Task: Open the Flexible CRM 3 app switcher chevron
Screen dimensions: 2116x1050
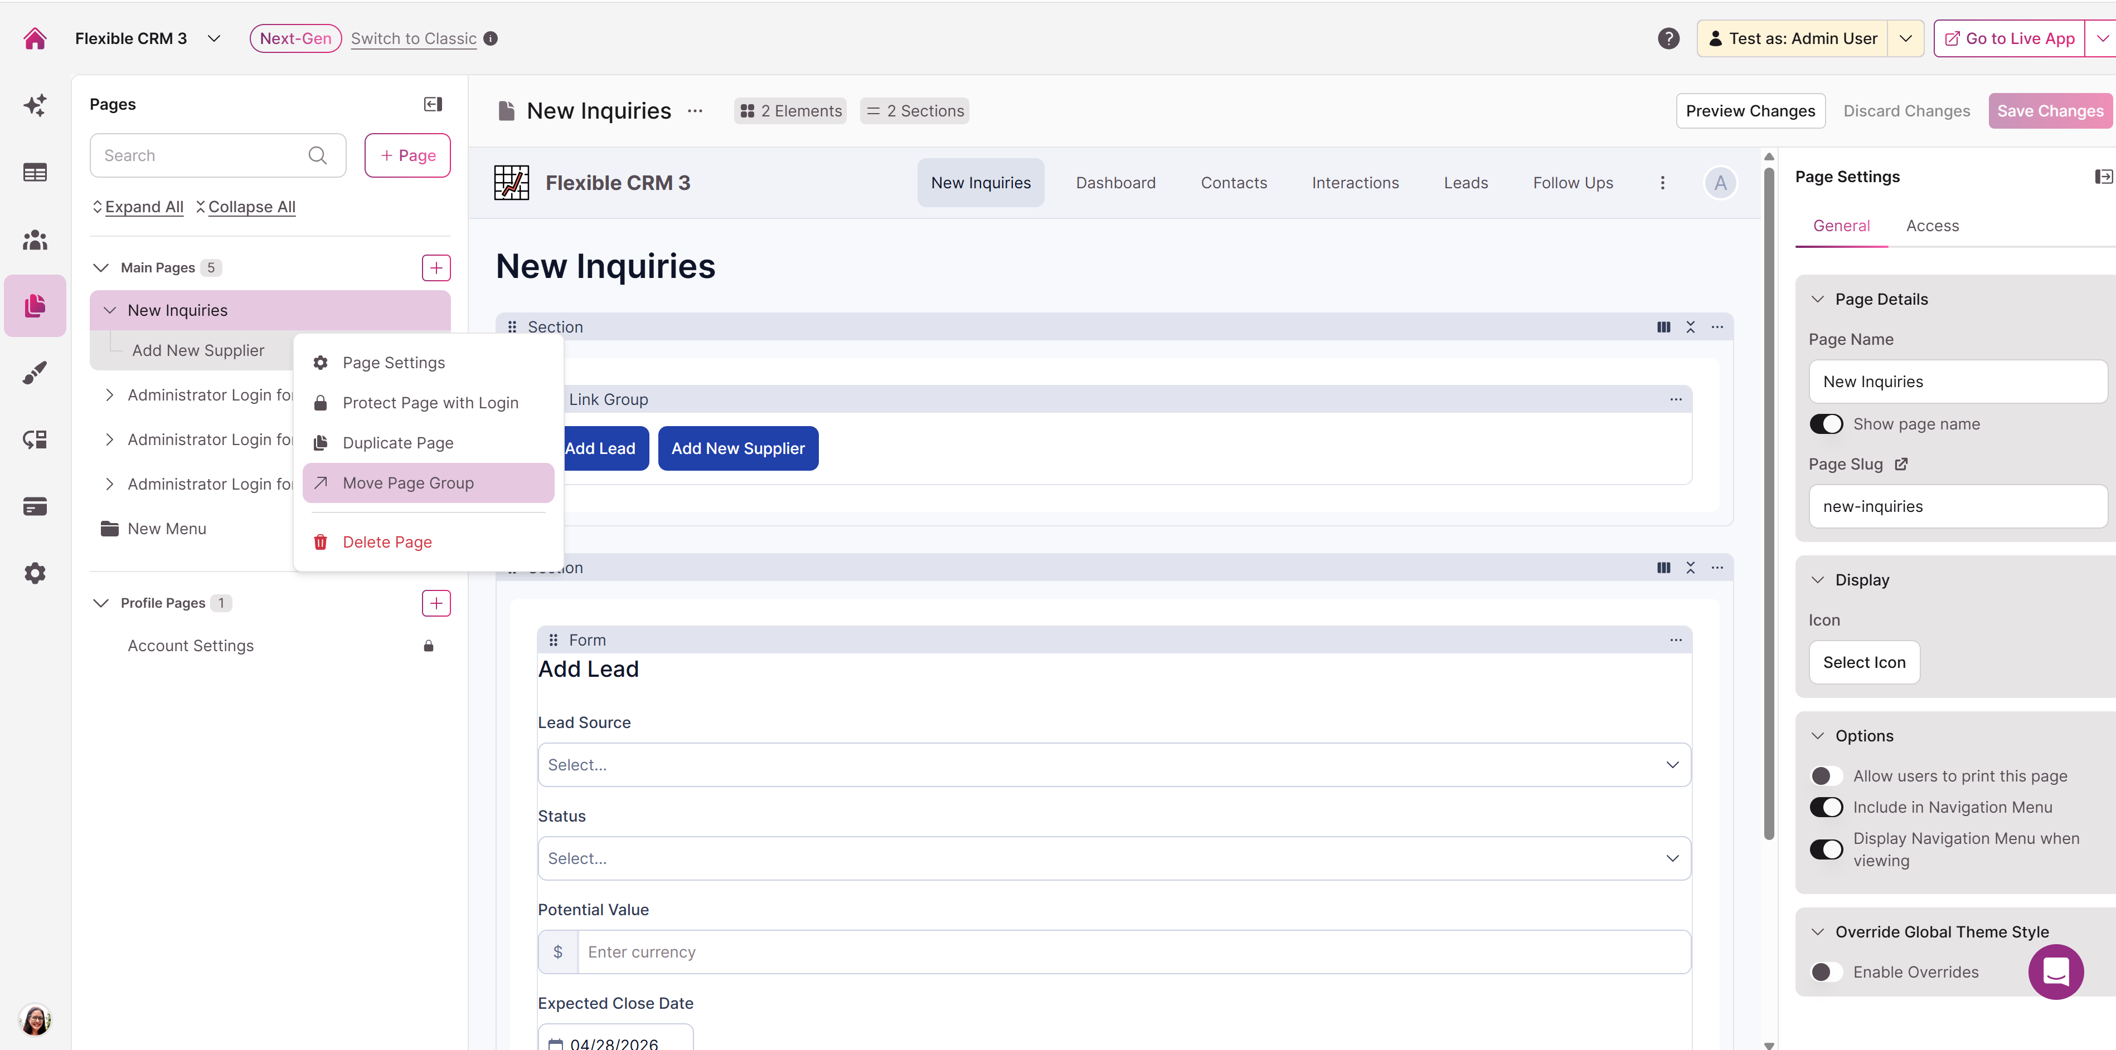Action: (x=215, y=38)
